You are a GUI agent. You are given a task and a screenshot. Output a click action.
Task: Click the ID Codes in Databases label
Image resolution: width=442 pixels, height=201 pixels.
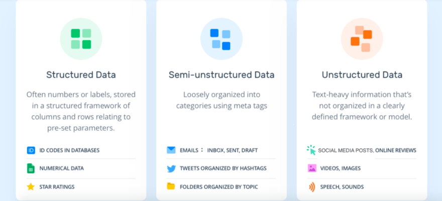click(x=69, y=150)
